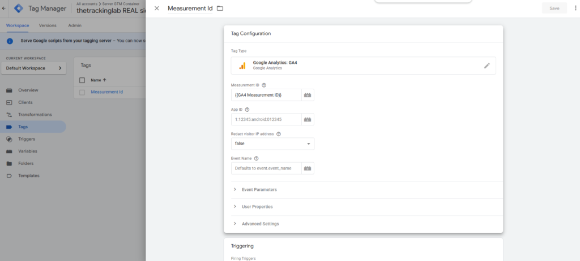Open the Redact visitor IP address dropdown

tap(272, 143)
